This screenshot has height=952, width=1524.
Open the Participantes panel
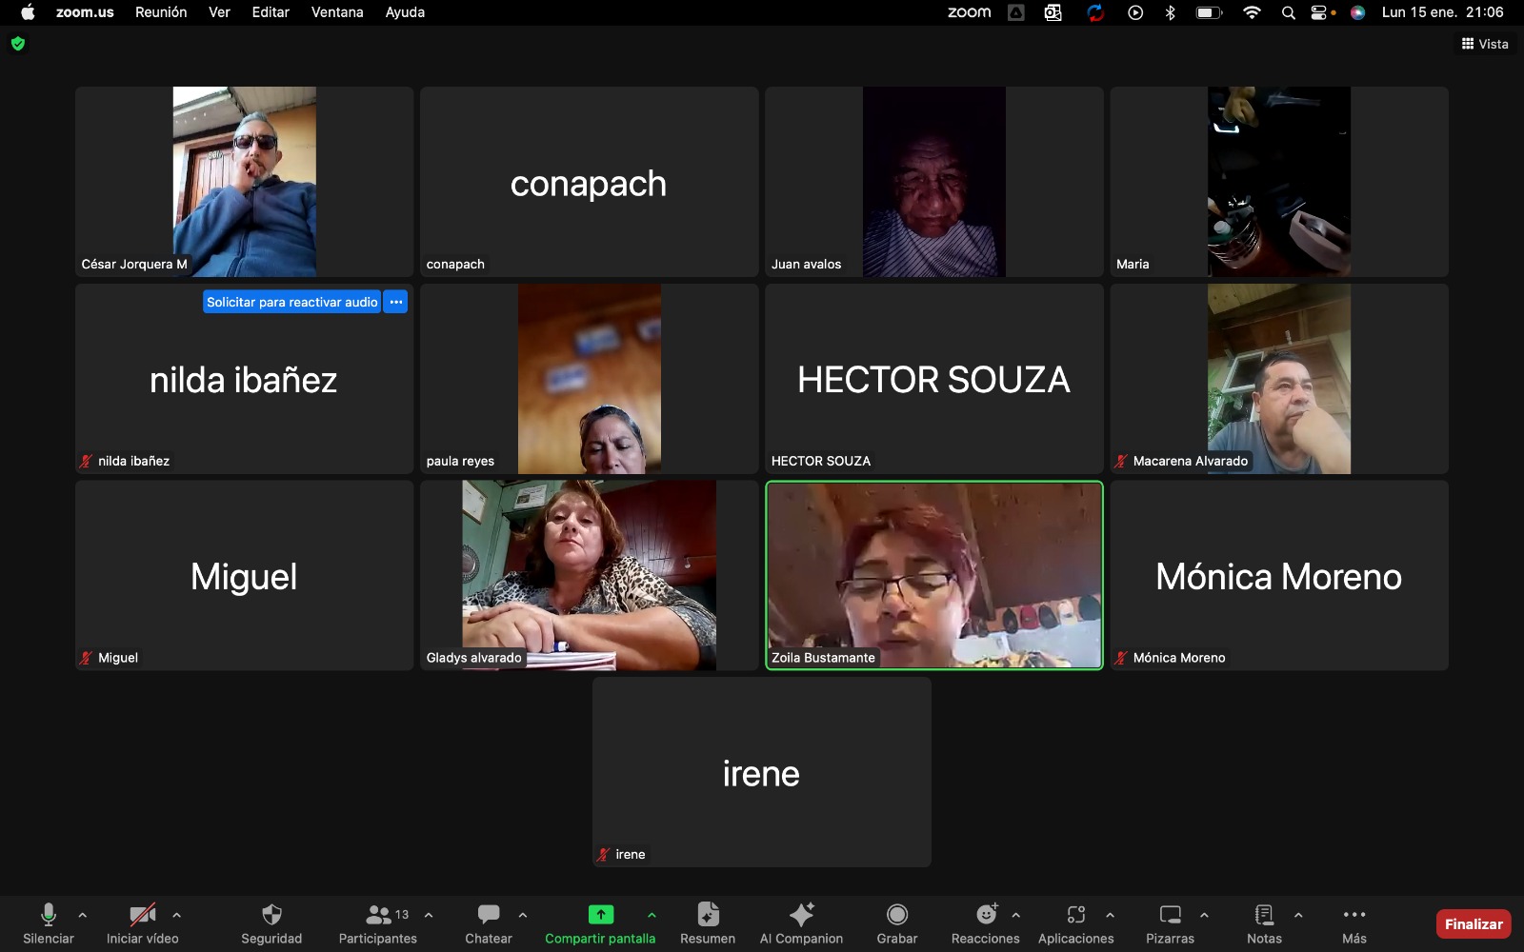[378, 916]
